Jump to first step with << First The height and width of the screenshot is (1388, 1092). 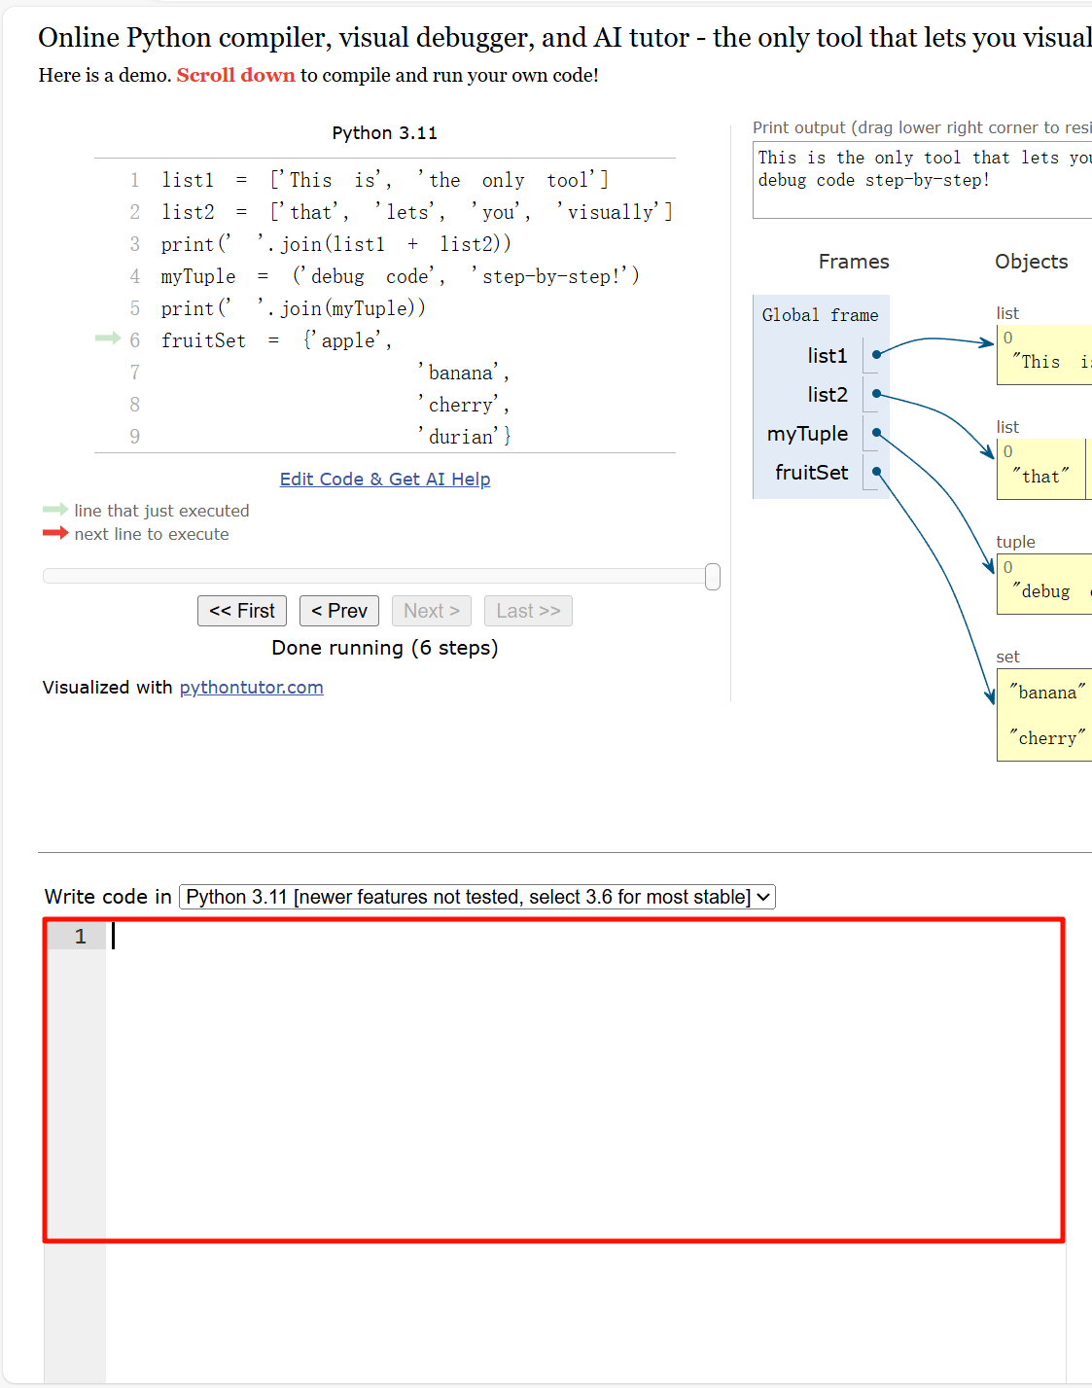(x=242, y=611)
